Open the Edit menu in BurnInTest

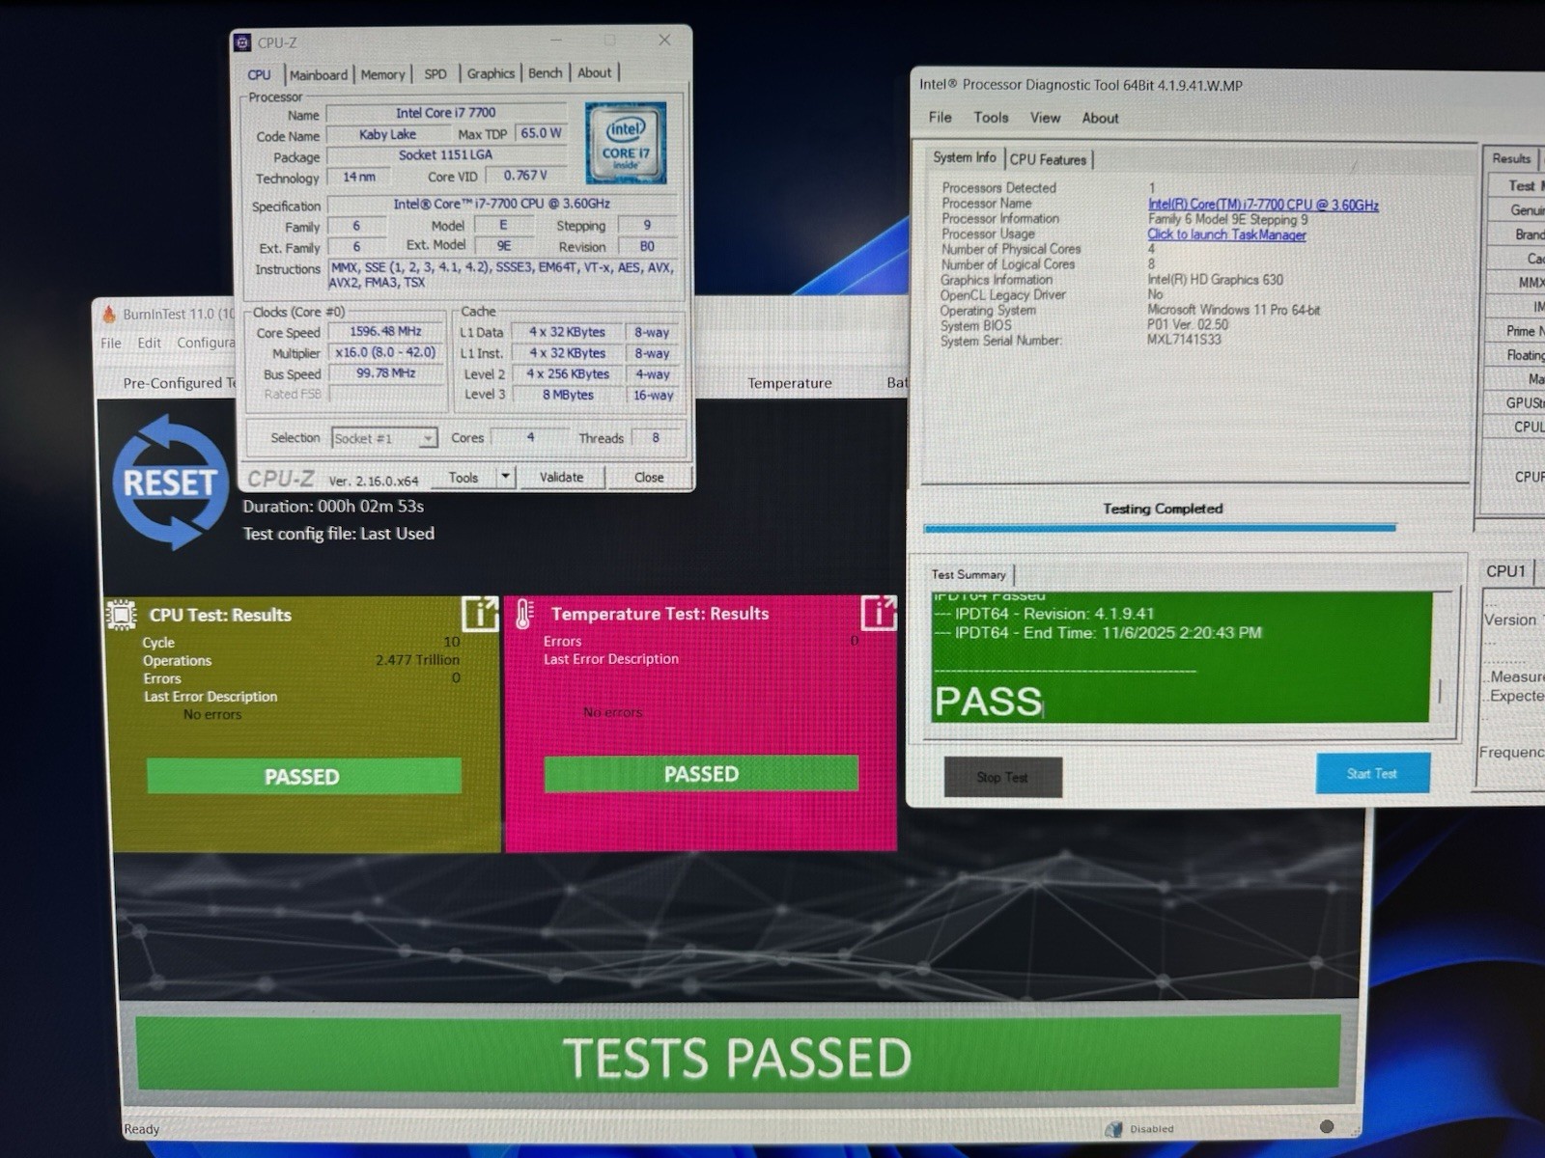[x=149, y=343]
